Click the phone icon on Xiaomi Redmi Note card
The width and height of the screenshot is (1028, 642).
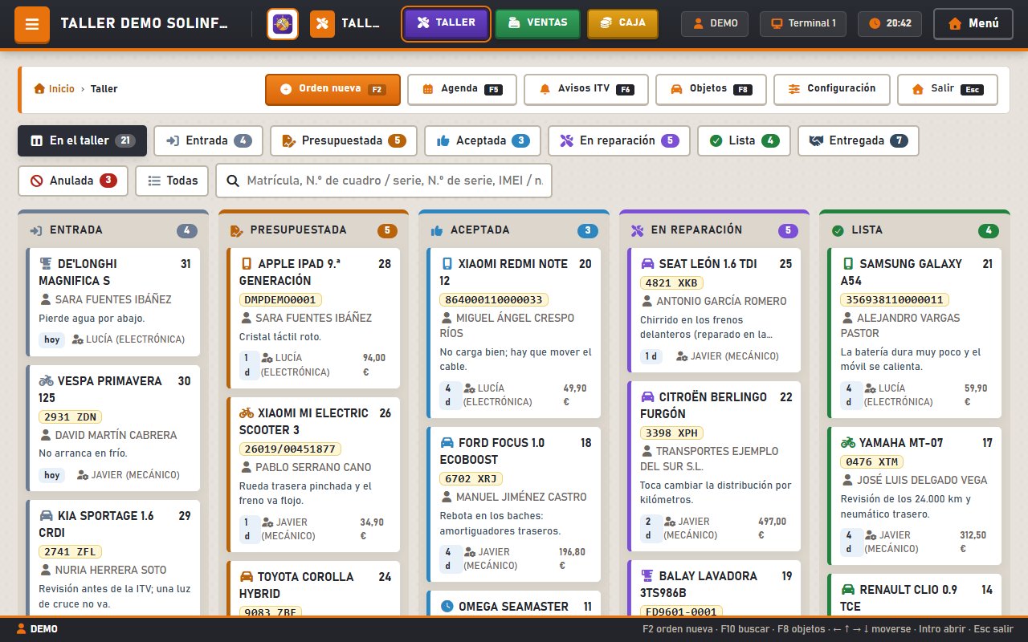click(x=447, y=264)
